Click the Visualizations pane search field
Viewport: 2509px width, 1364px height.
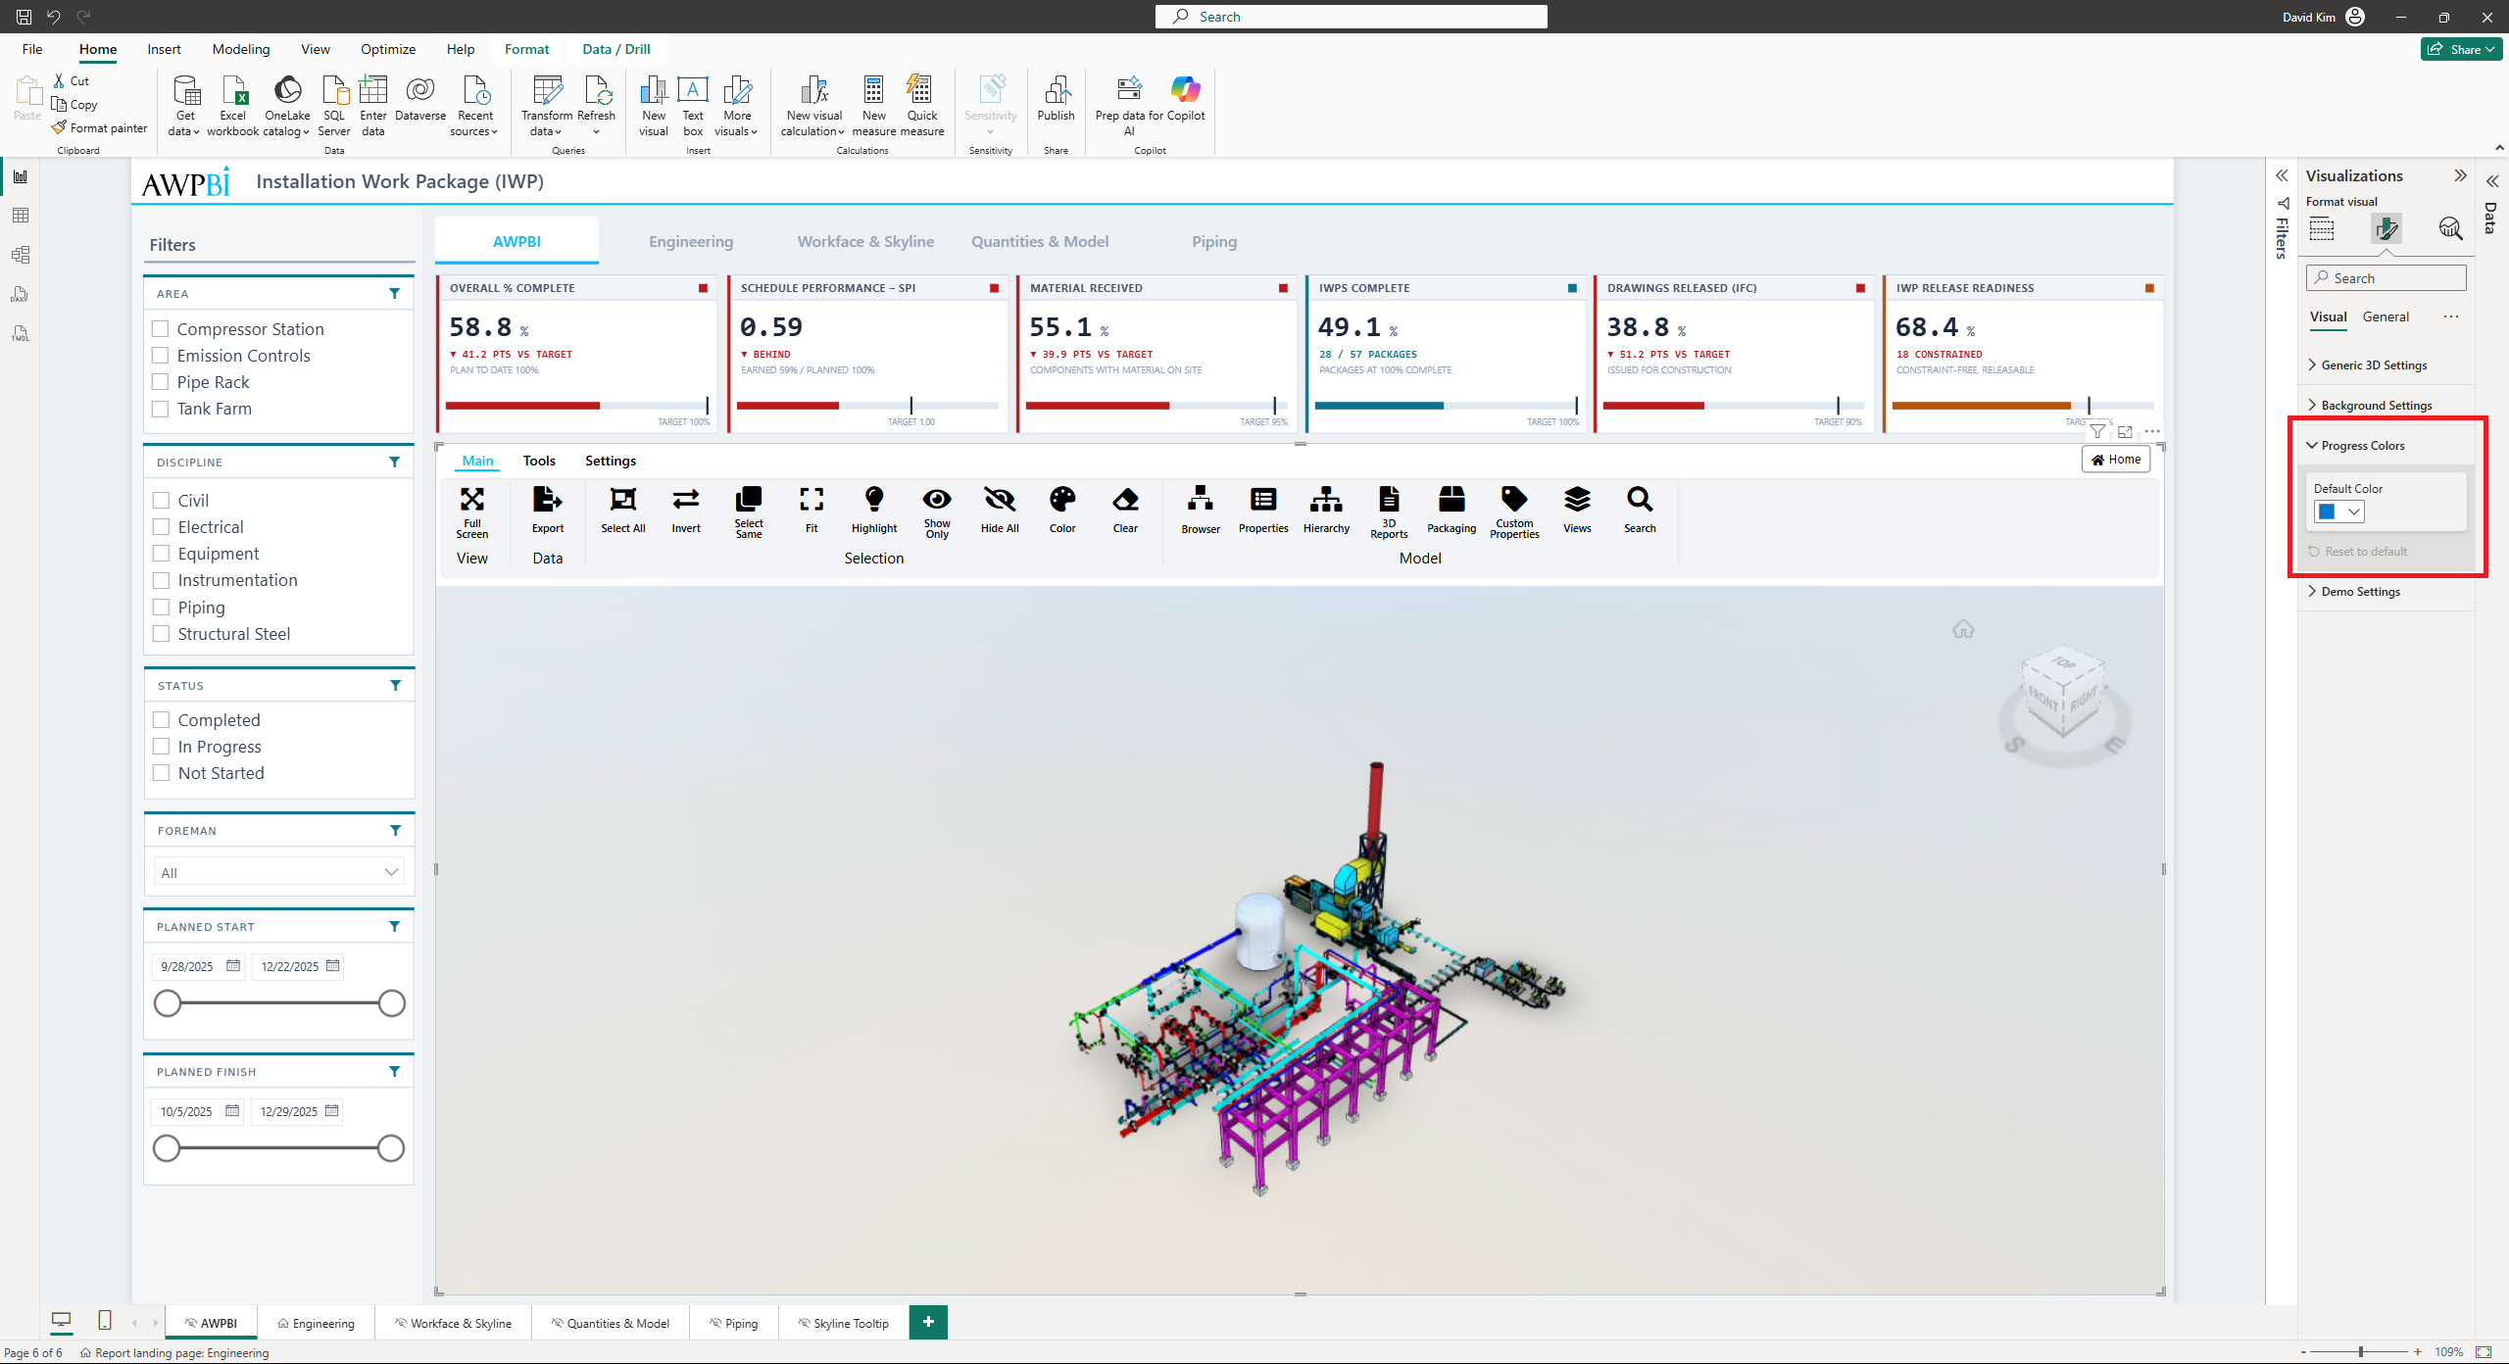coord(2386,278)
